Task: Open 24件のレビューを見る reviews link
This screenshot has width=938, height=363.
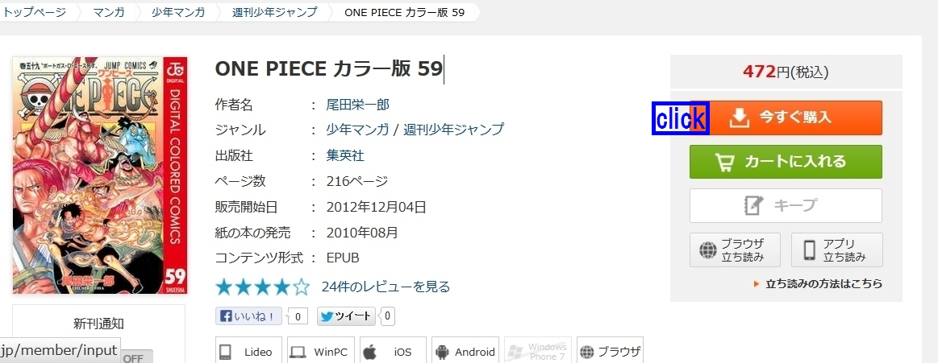Action: click(x=386, y=287)
